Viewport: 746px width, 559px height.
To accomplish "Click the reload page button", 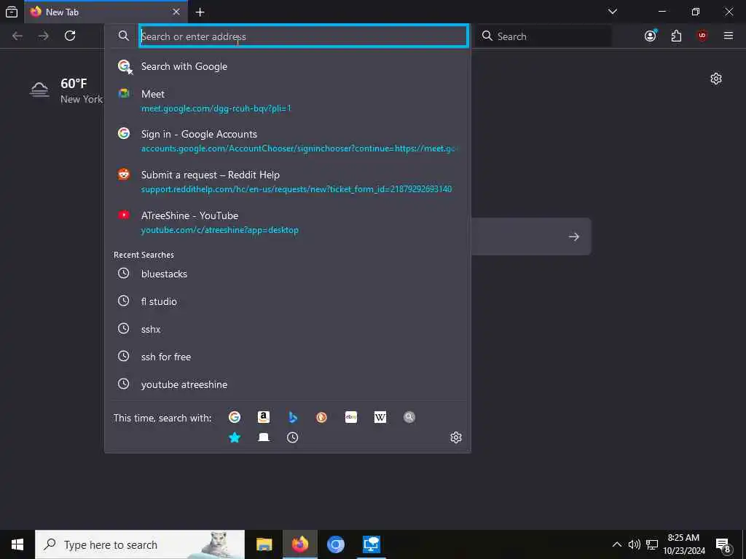I will (70, 36).
